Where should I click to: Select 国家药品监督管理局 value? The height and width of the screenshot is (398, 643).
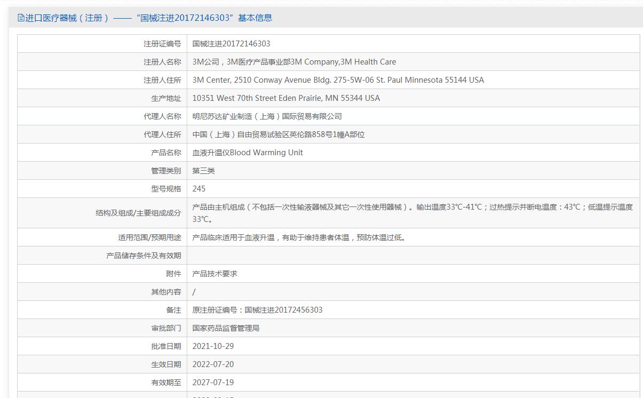(226, 328)
